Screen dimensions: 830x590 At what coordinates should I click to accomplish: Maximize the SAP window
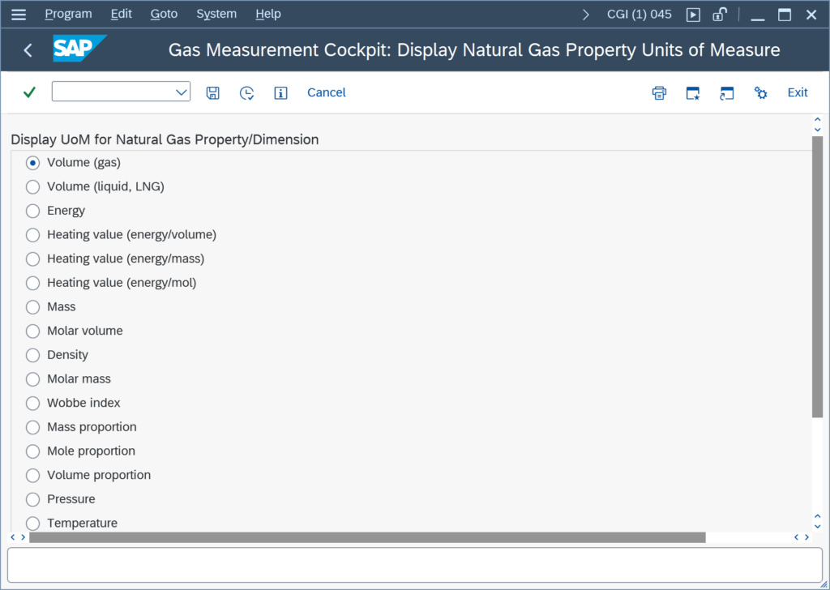point(785,15)
